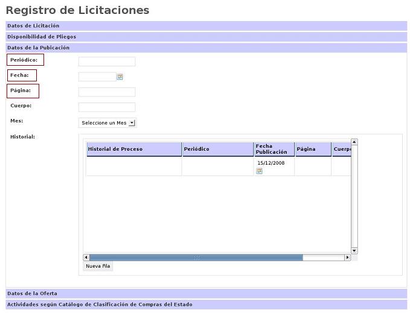Open calendar picker beside Fecha field
410x313 pixels.
(x=120, y=77)
